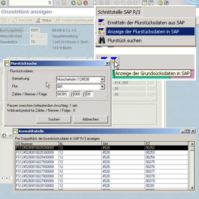
Task: Open the Gemarkung dropdown arrow
Action: (102, 80)
